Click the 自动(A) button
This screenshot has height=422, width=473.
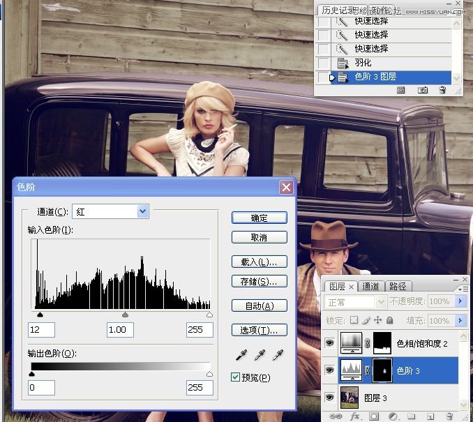pos(259,306)
